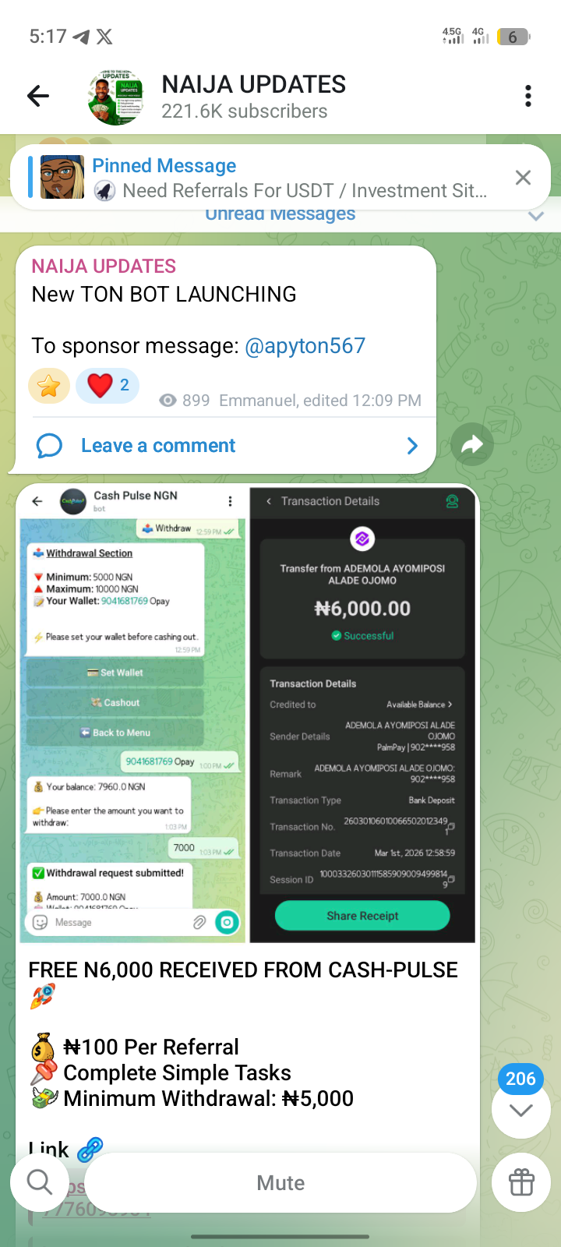The width and height of the screenshot is (561, 1247).
Task: Dismiss the pinned message banner
Action: tap(523, 178)
